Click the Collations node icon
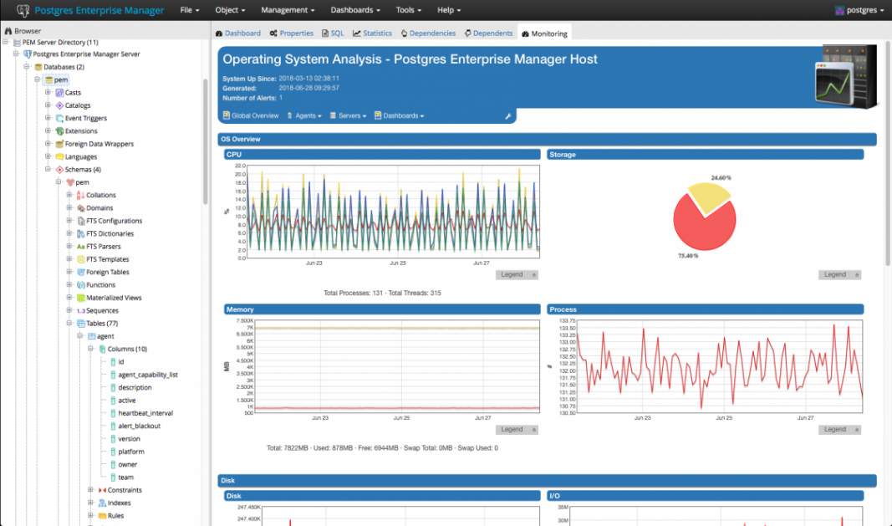This screenshot has height=526, width=892. click(81, 195)
